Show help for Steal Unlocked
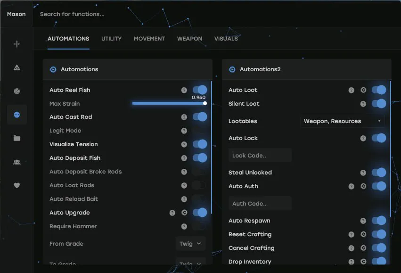 click(363, 173)
